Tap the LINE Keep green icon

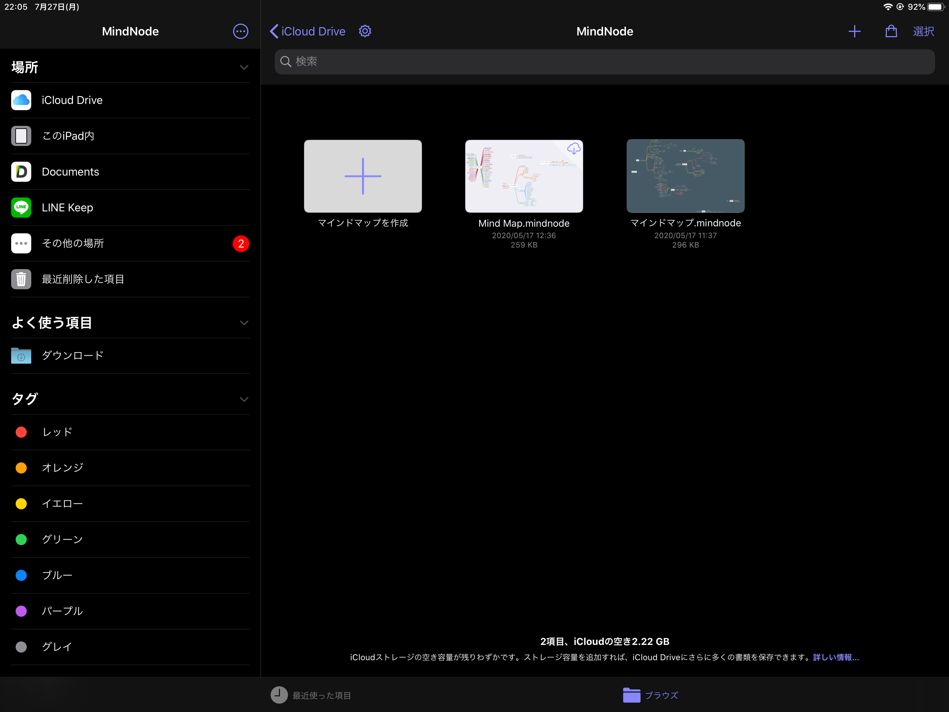tap(21, 208)
